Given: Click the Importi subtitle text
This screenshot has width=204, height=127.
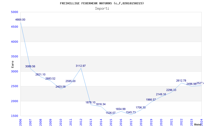Looking at the screenshot, I should click(102, 8).
